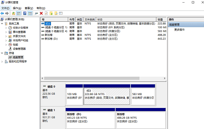Screen dimensions: 204x129
Task: Click the 磁盘 1 disk label
Action: (51, 110)
